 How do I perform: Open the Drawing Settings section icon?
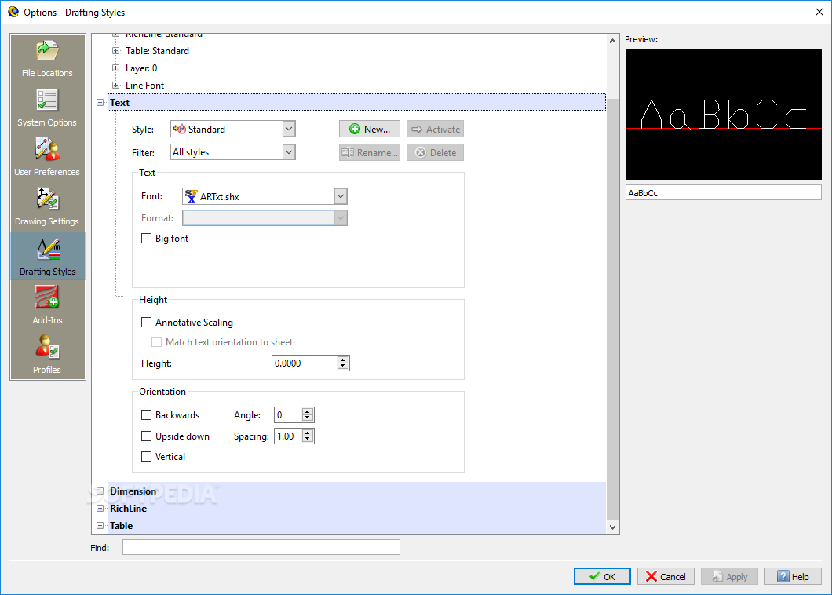[47, 199]
